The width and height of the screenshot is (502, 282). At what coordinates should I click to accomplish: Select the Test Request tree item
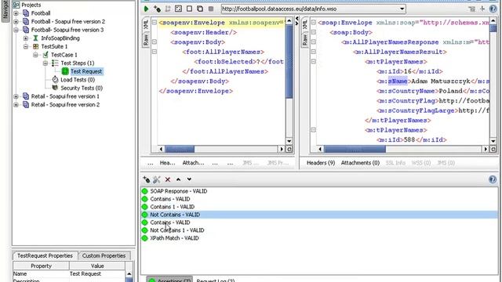pyautogui.click(x=86, y=71)
